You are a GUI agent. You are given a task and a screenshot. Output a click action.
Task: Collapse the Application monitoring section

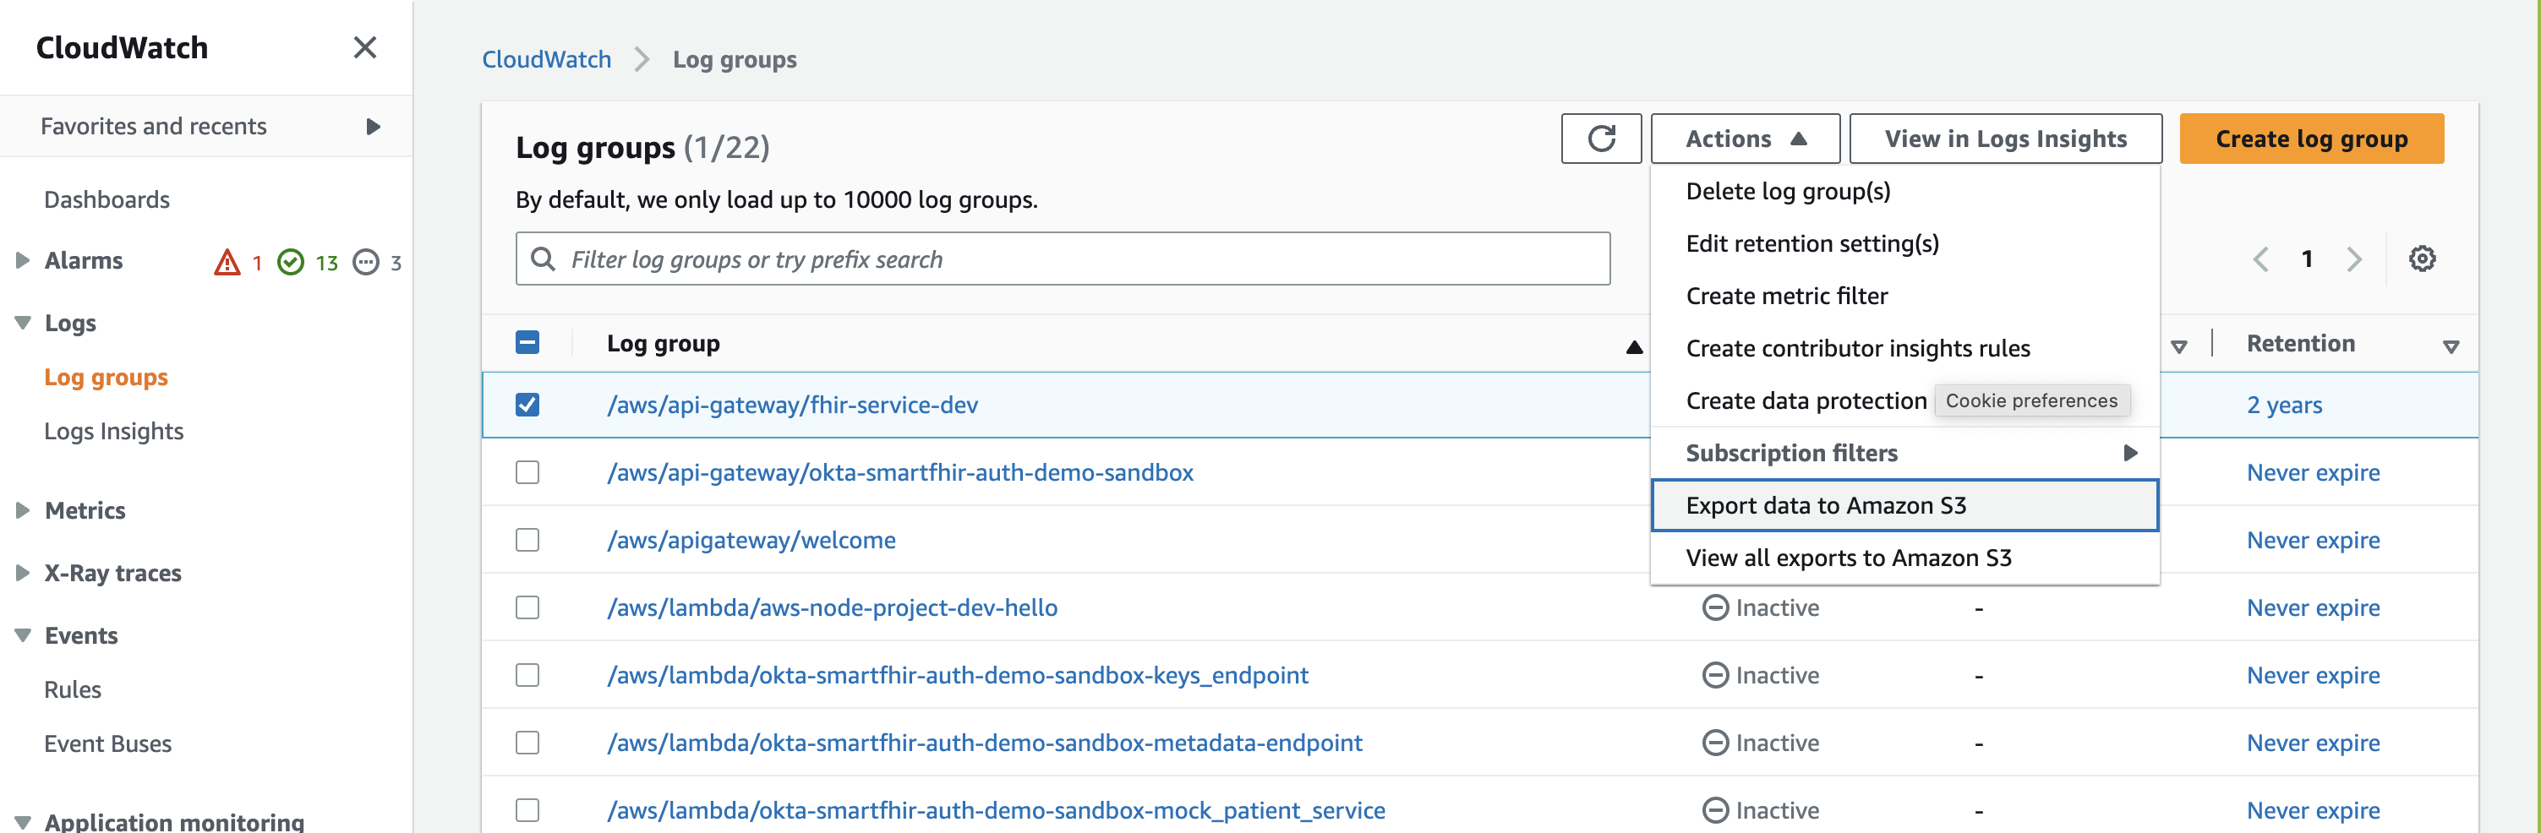coord(23,822)
